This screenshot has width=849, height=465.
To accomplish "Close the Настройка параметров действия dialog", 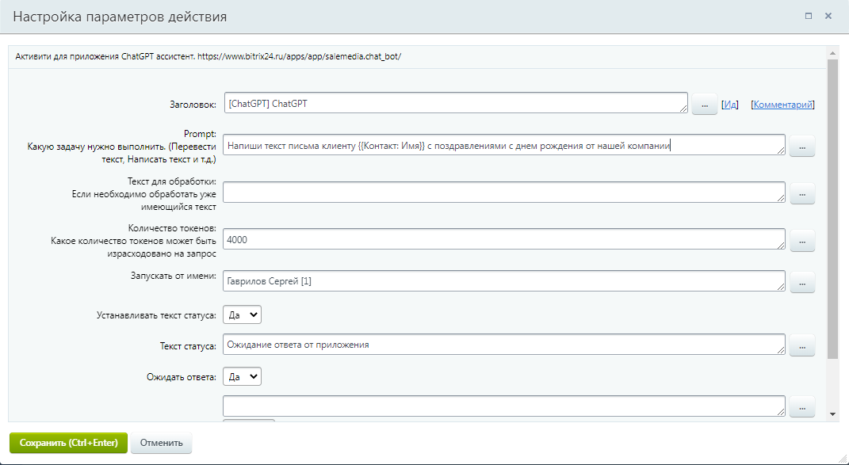I will click(x=828, y=16).
